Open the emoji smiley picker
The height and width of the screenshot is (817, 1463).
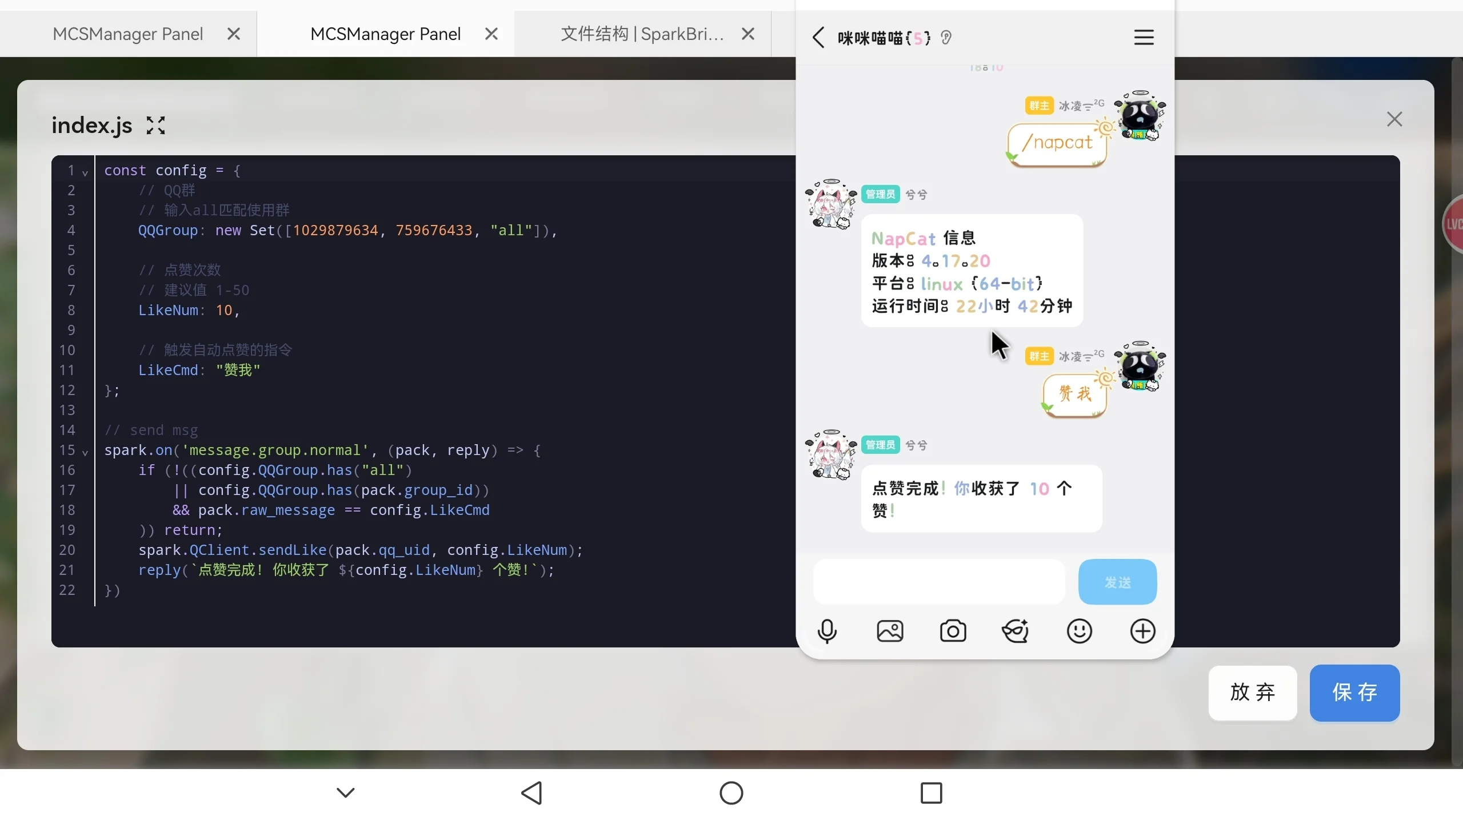[x=1079, y=631]
